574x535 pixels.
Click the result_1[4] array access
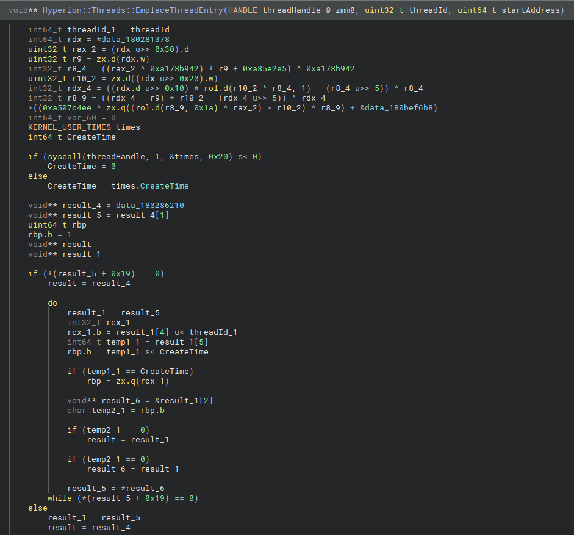tap(143, 332)
